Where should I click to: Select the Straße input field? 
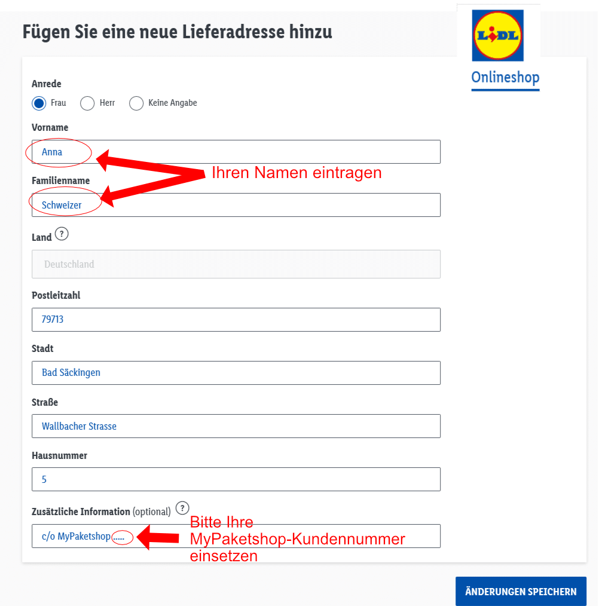(236, 426)
